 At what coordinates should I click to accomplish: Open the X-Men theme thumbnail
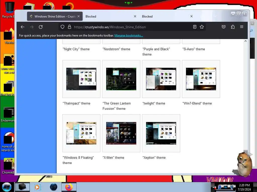point(121,133)
